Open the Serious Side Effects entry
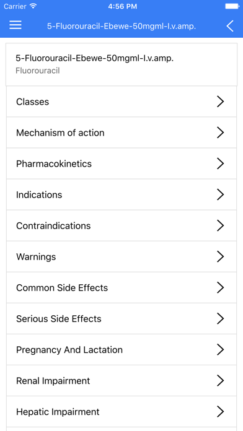 pos(122,318)
